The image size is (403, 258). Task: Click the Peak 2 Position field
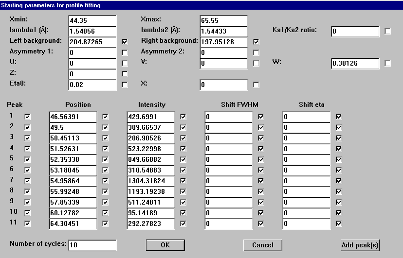coord(73,128)
